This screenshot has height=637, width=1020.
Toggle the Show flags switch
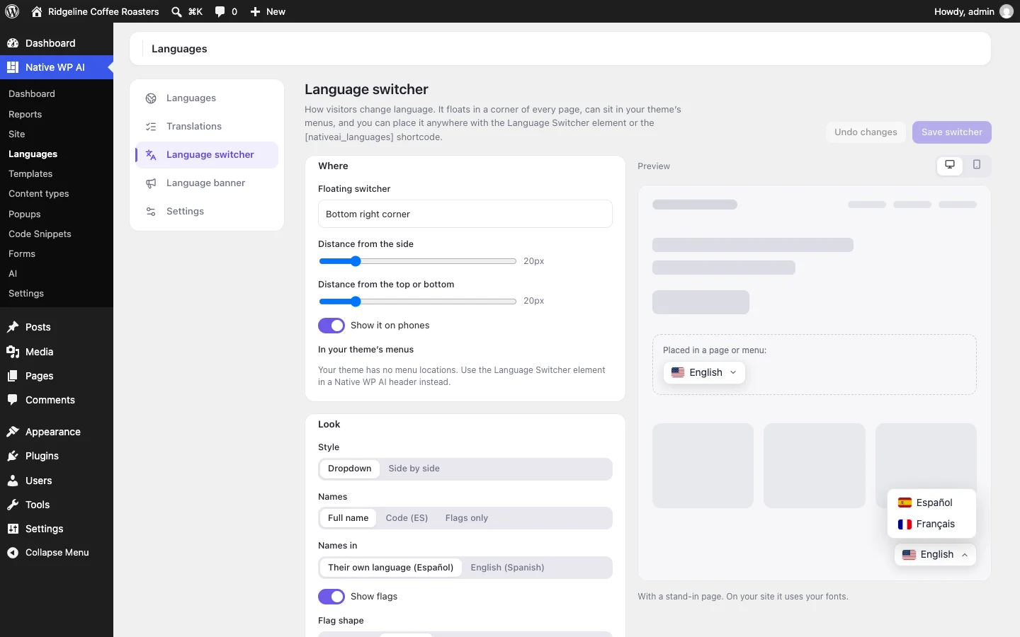click(x=331, y=597)
